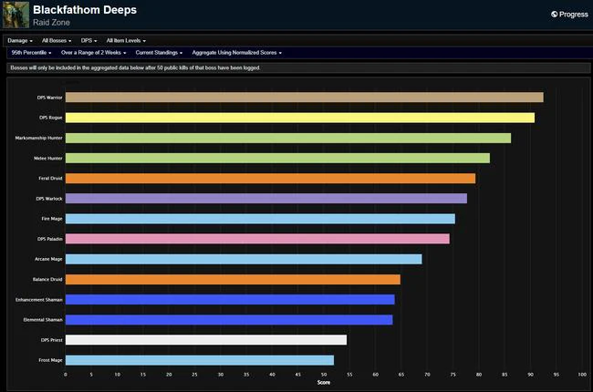Click the DPS Priest label
This screenshot has width=593, height=392.
[51, 340]
